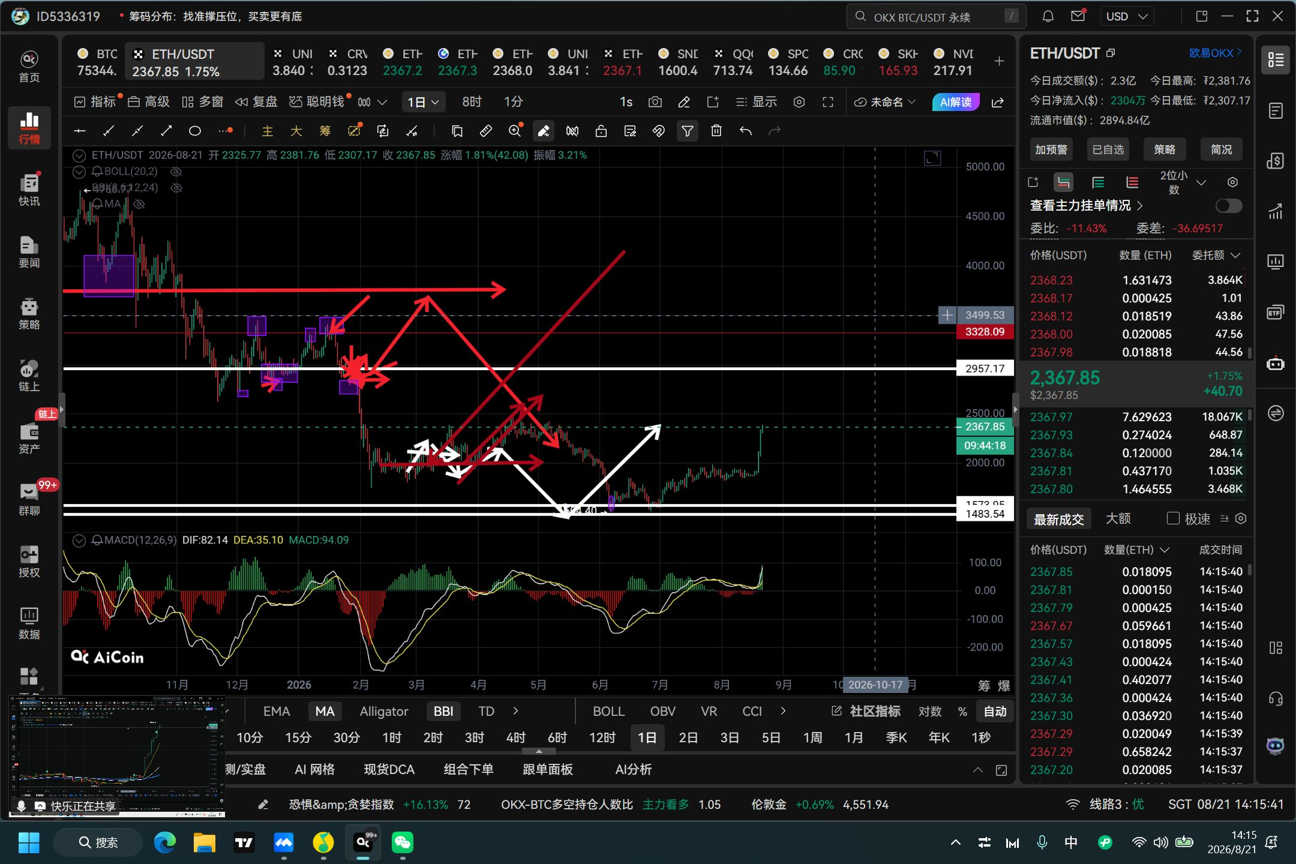
Task: Open the 1日 interval dropdown
Action: 423,102
